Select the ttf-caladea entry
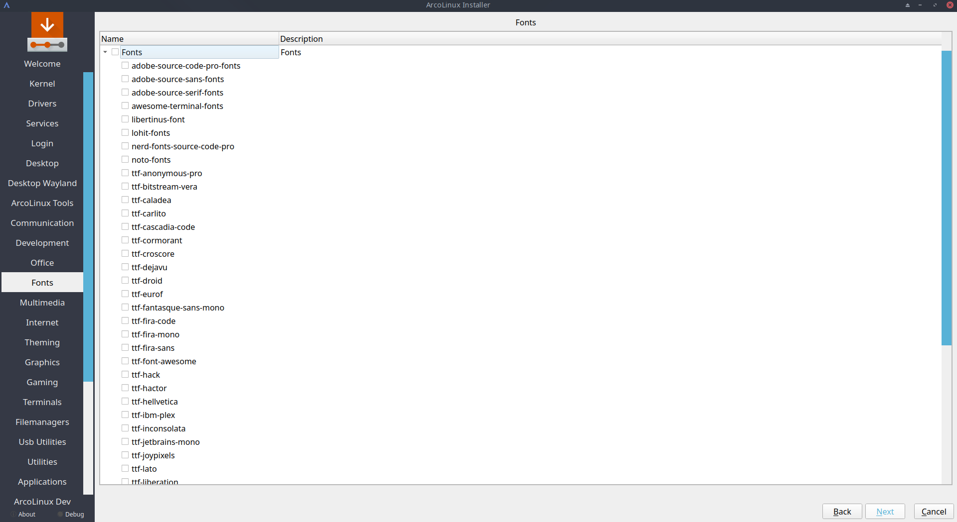The width and height of the screenshot is (957, 522). [x=152, y=200]
